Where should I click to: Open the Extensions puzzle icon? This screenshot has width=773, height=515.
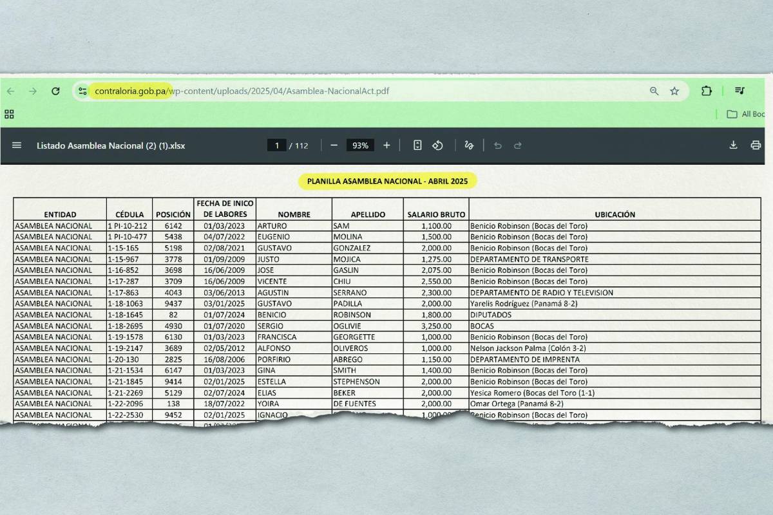click(707, 91)
